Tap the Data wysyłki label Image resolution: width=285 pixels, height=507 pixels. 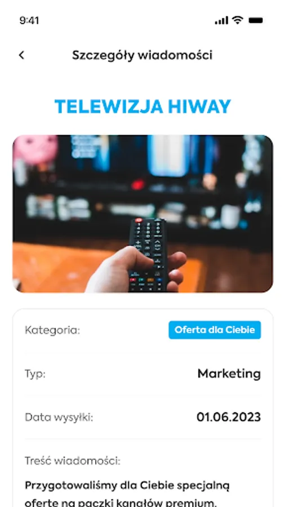point(59,418)
